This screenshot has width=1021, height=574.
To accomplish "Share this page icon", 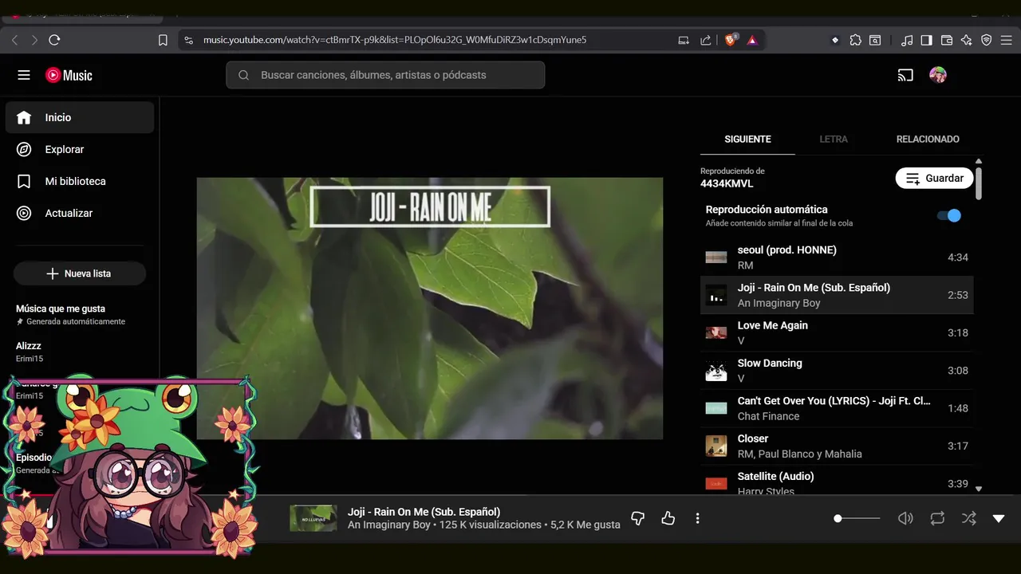I will click(705, 40).
